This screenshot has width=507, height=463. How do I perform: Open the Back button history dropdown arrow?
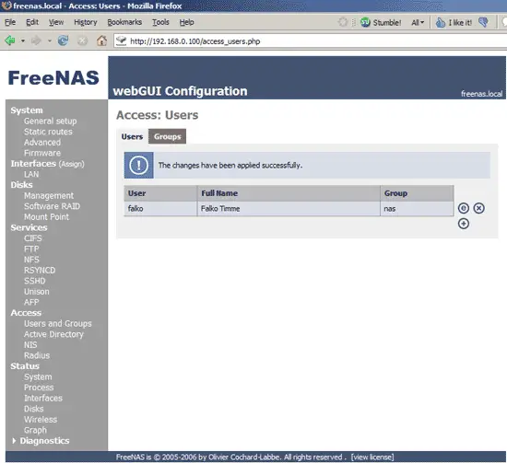tap(23, 41)
